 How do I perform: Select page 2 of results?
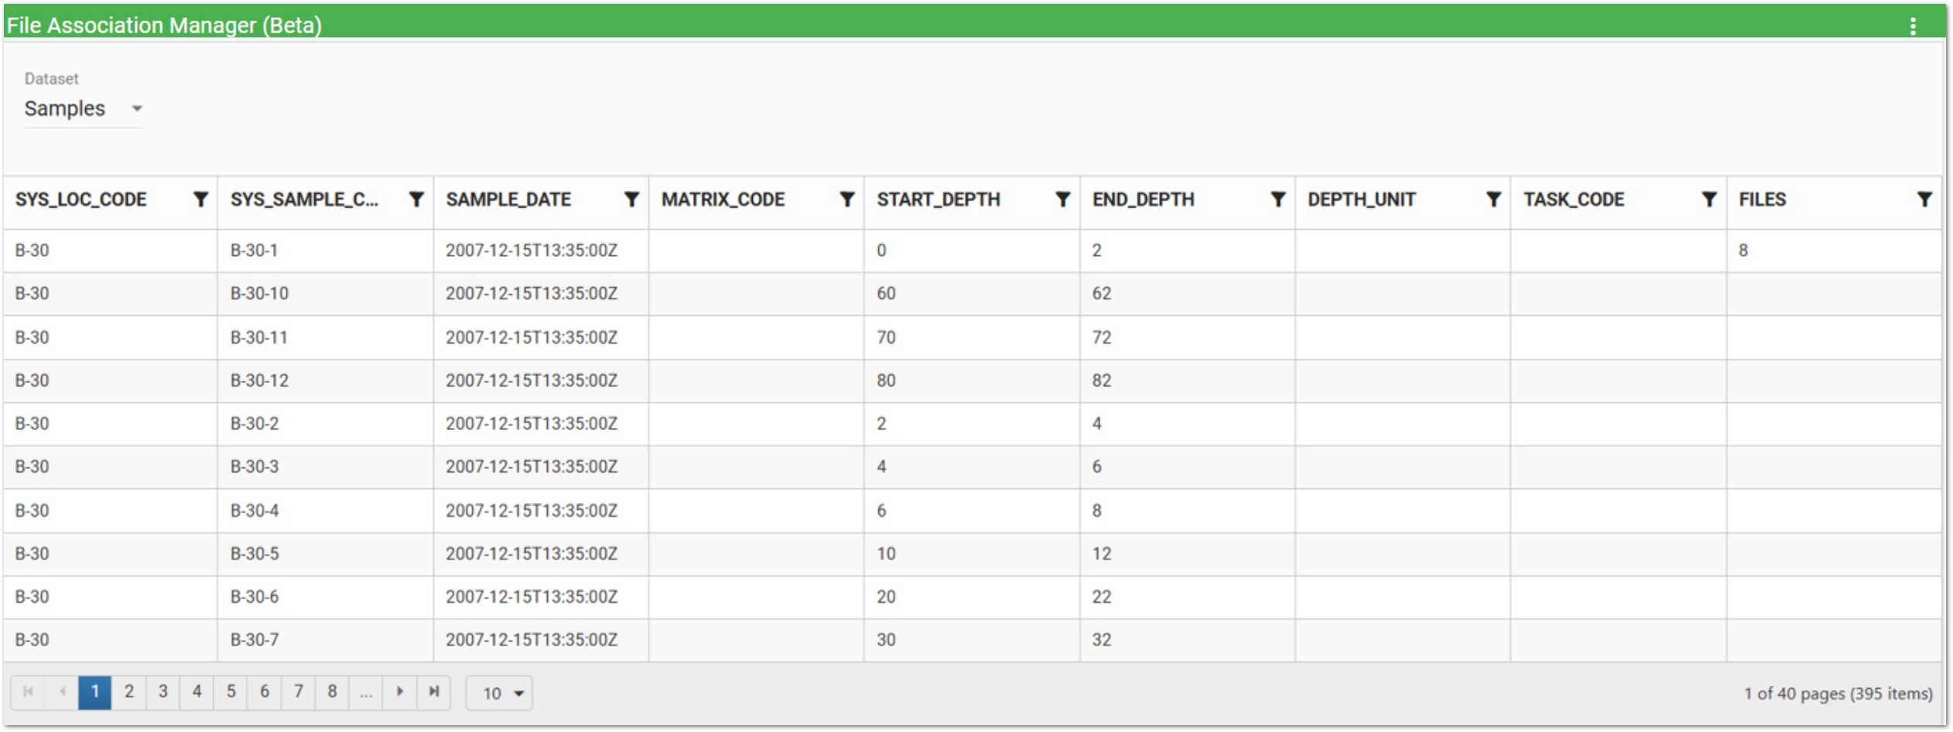(129, 693)
